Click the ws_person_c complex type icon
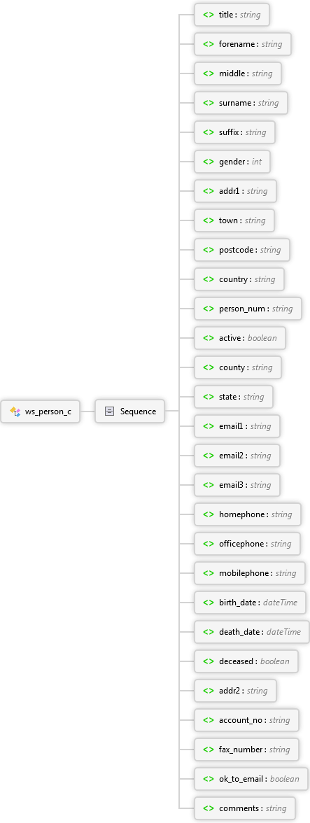Image resolution: width=310 pixels, height=823 pixels. (x=15, y=411)
